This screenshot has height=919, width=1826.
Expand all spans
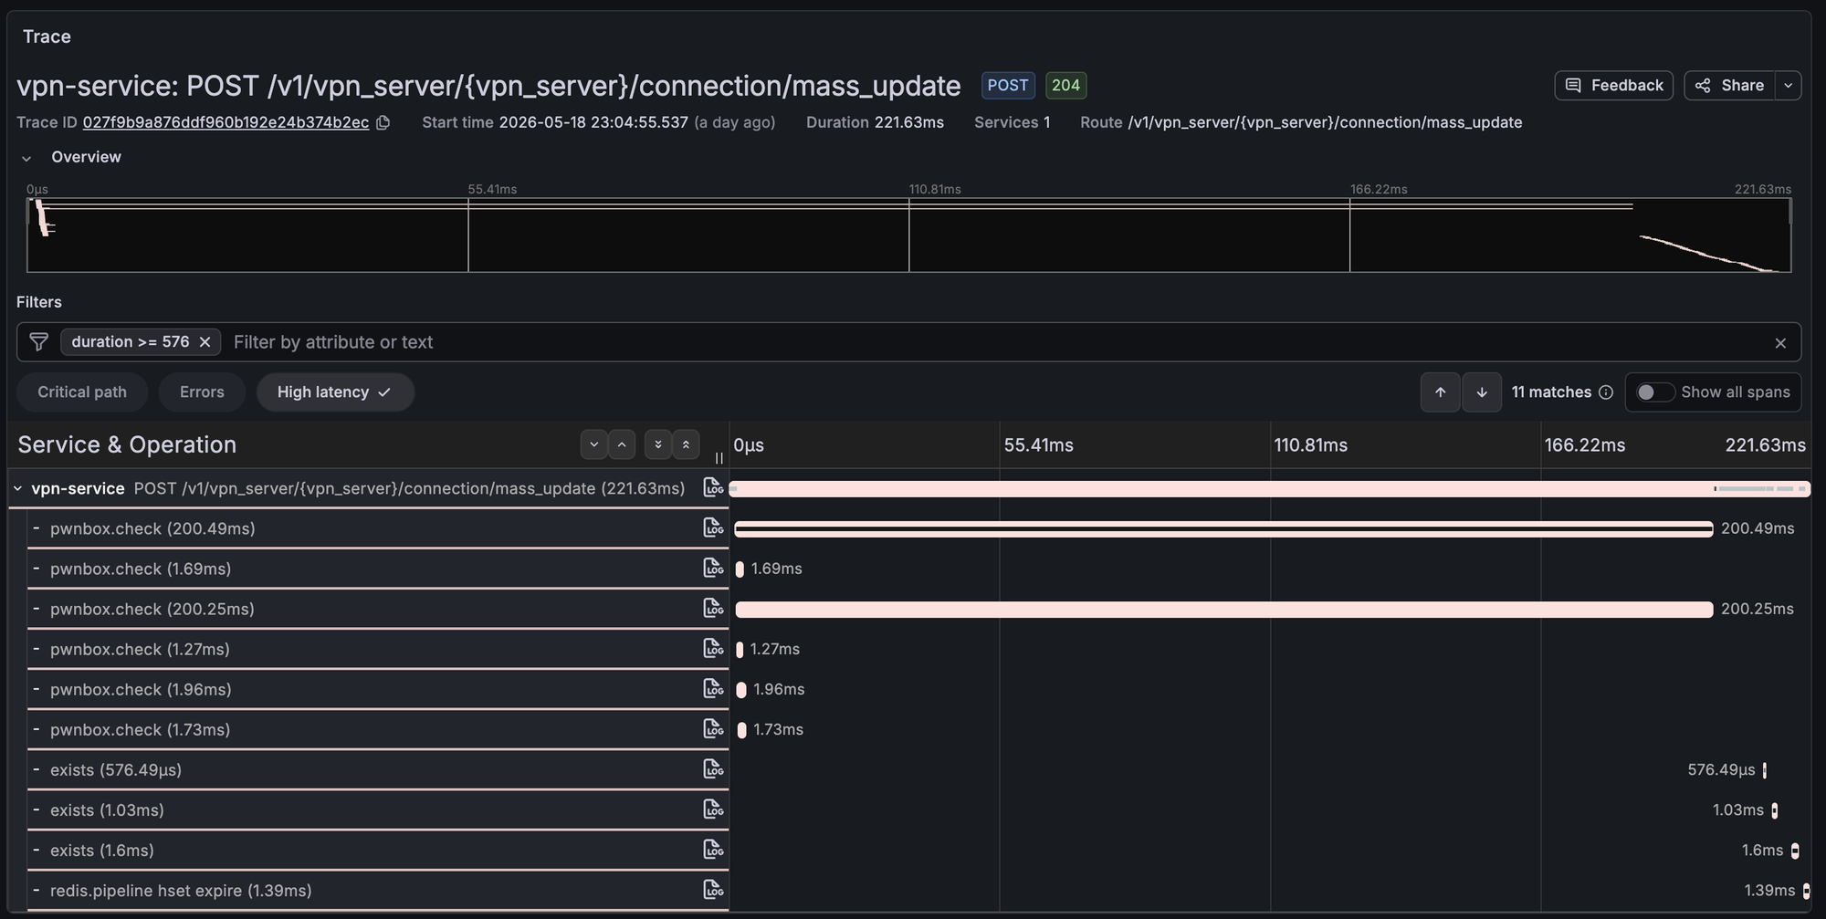point(657,444)
